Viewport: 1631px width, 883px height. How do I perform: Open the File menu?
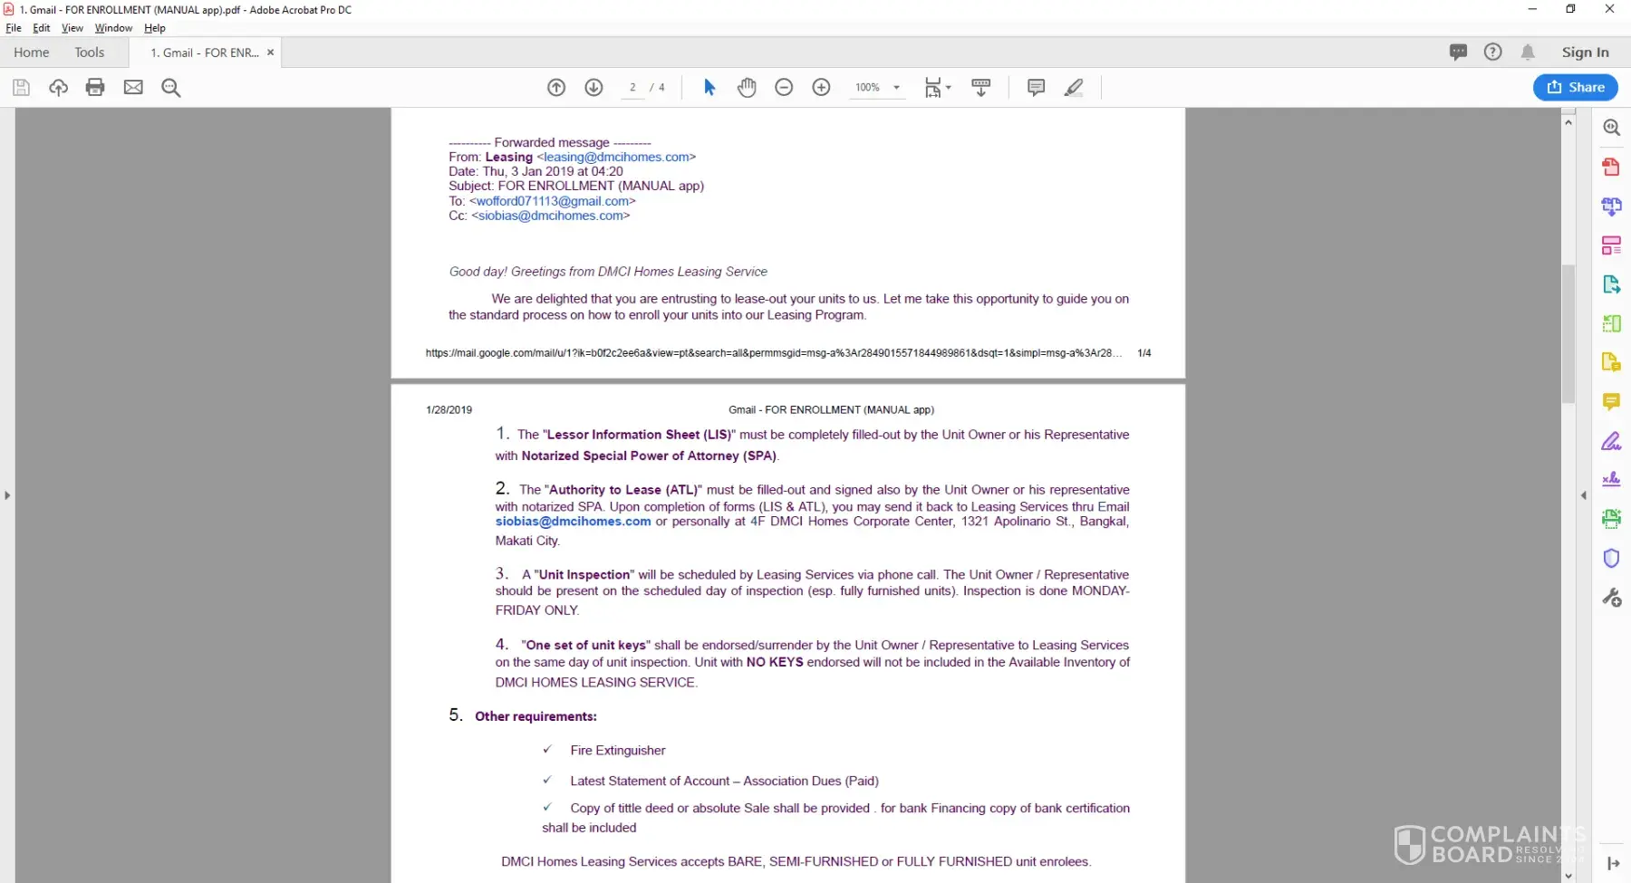tap(14, 28)
